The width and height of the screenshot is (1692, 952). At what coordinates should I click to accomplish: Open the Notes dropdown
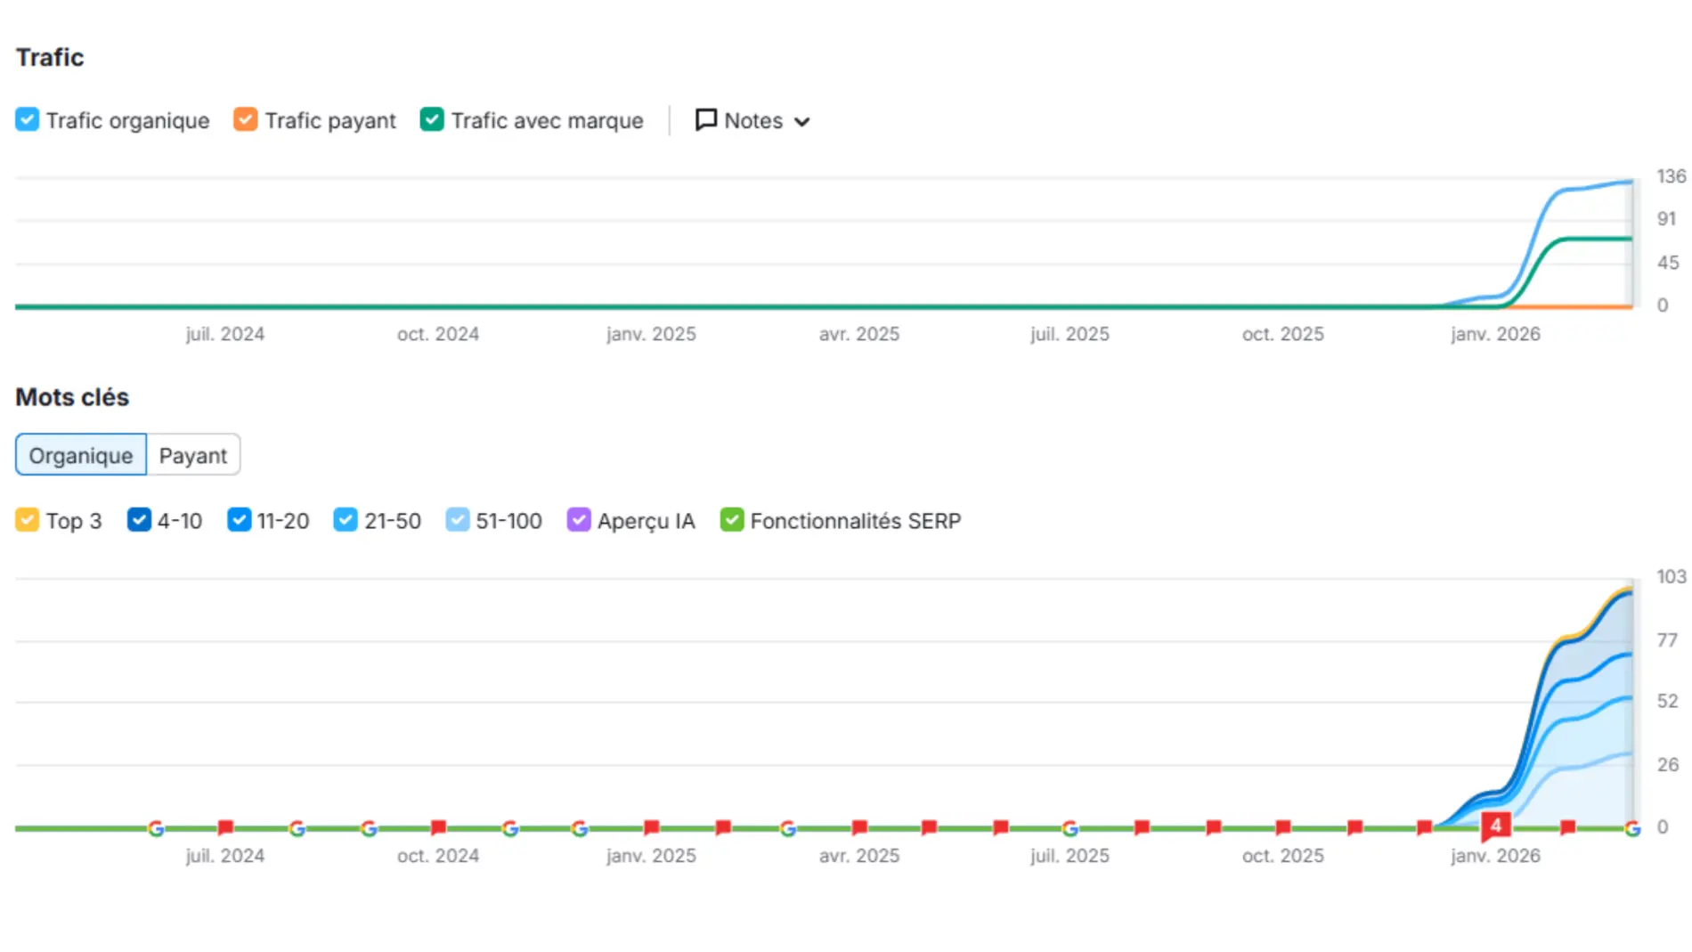(x=752, y=120)
